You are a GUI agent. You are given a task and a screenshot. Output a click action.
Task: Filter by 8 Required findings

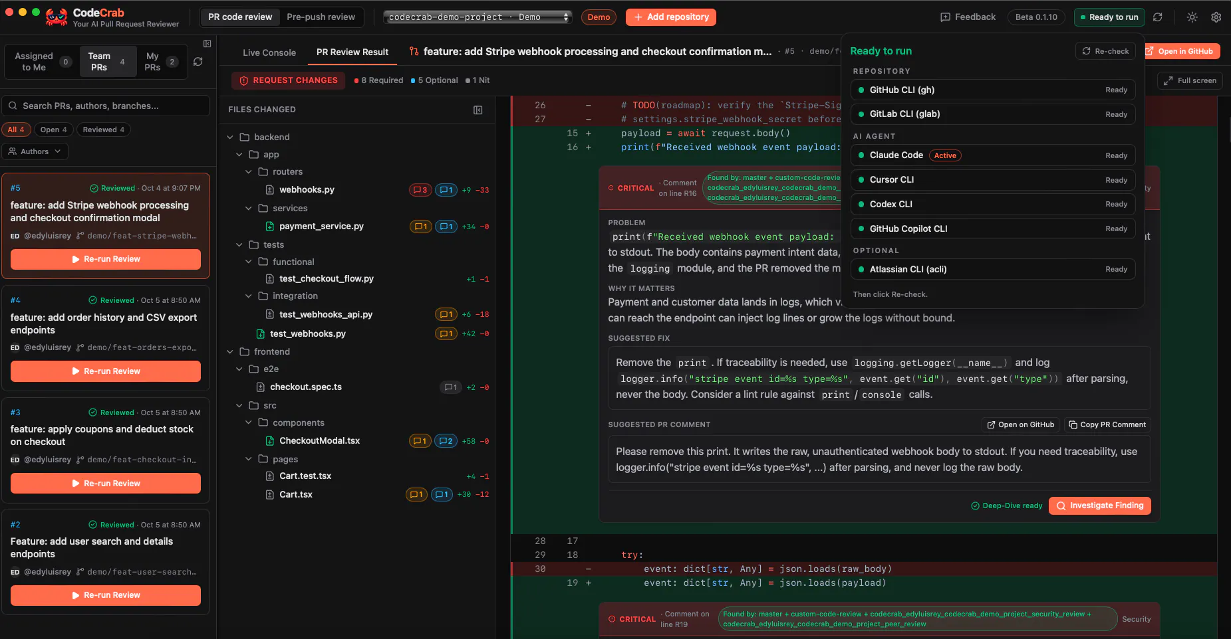pos(378,80)
